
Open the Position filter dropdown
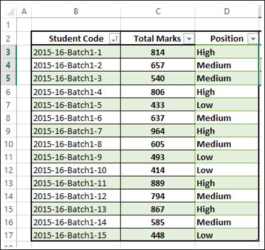coord(253,38)
